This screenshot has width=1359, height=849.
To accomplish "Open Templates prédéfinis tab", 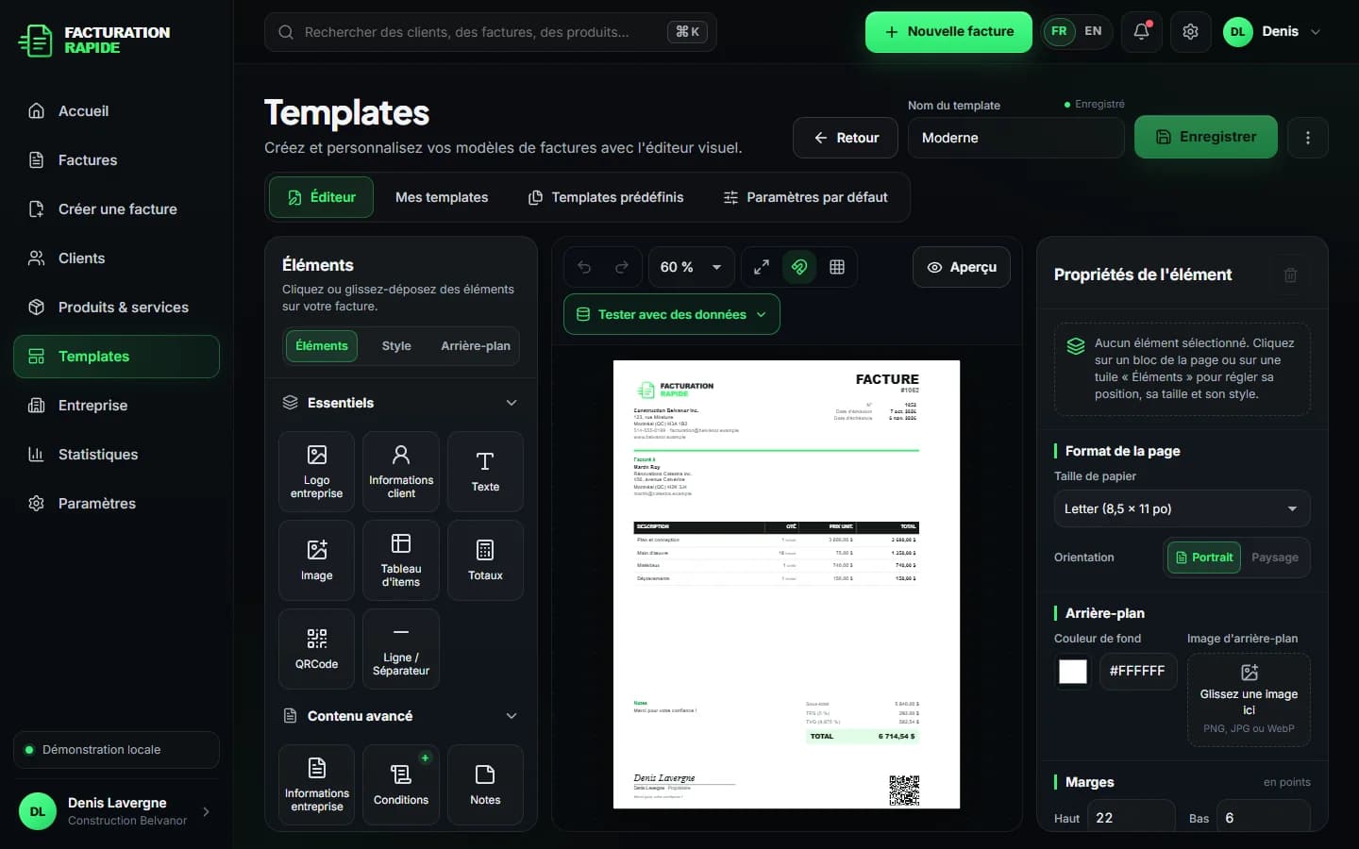I will pyautogui.click(x=606, y=197).
